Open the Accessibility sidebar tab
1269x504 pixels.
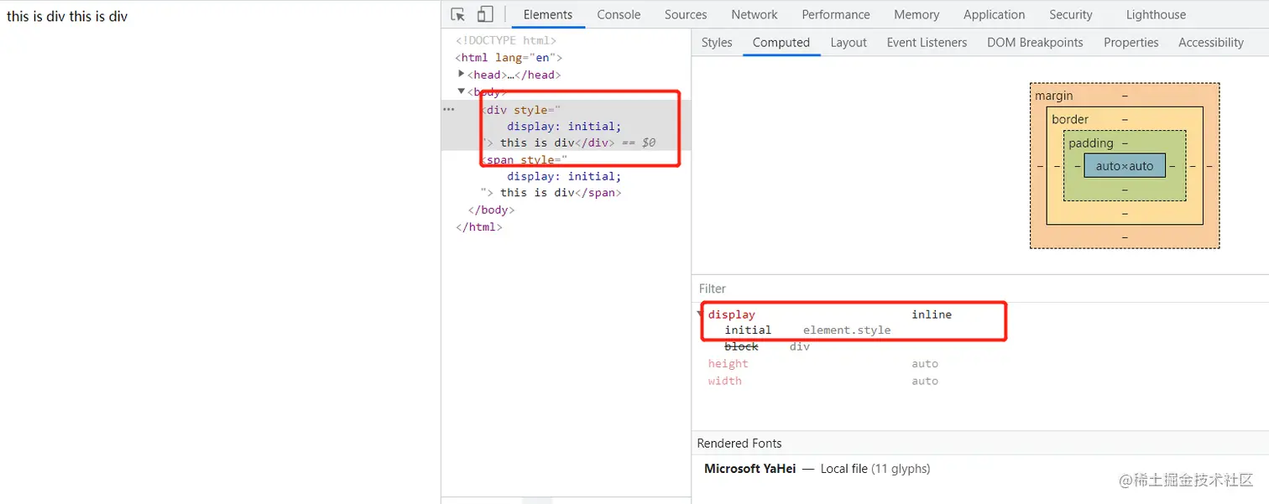(x=1211, y=42)
